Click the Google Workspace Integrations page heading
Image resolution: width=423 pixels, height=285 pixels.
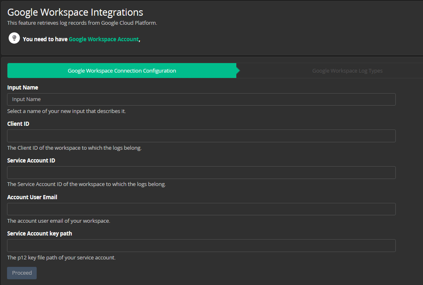[75, 12]
